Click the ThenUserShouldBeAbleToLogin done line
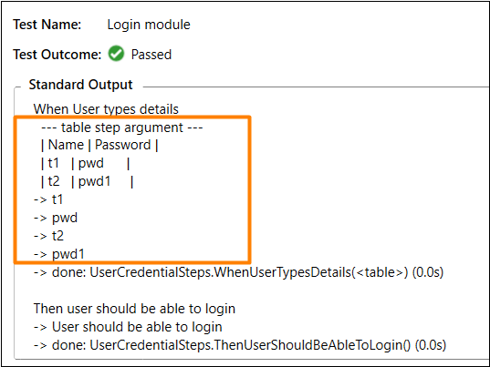The height and width of the screenshot is (367, 490). pyautogui.click(x=240, y=345)
